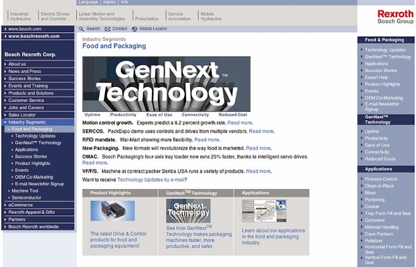Click Technology Updates by e-mail link
Viewport: 416px width, 267px height.
[x=151, y=180]
